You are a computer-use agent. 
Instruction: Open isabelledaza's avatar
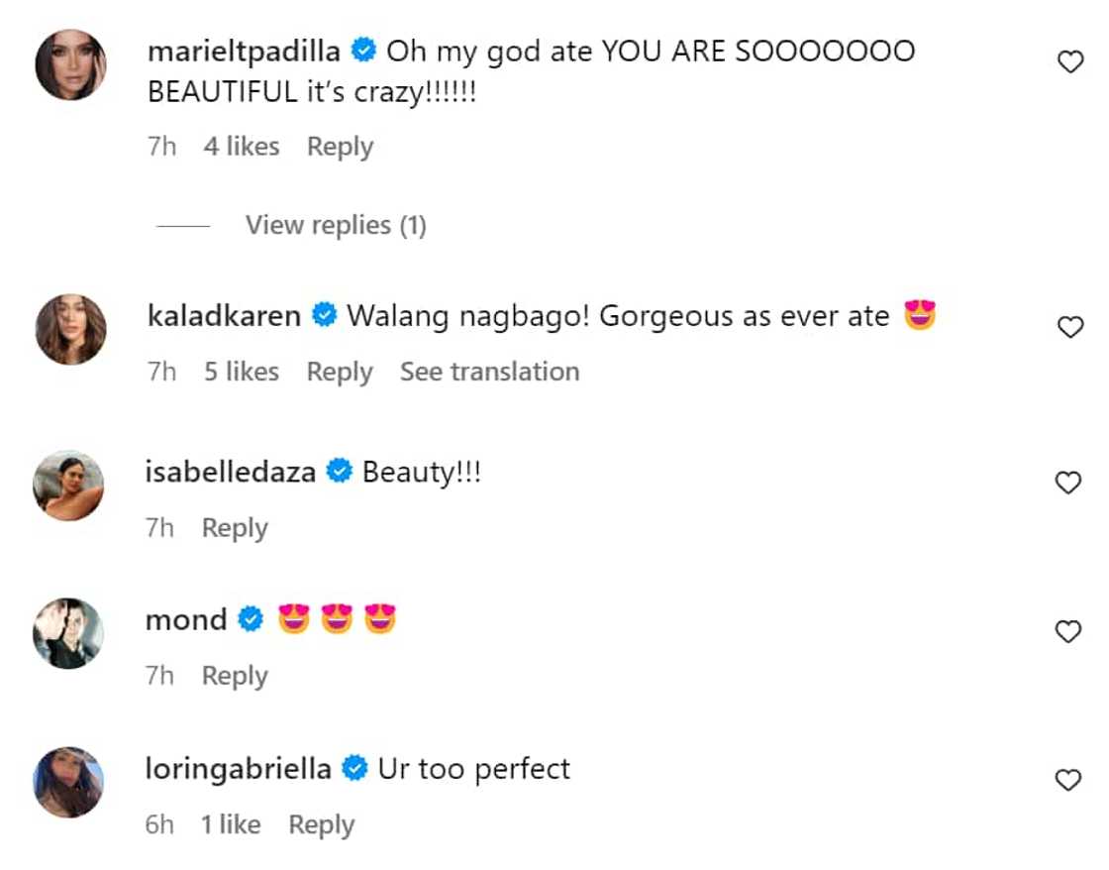[x=68, y=486]
